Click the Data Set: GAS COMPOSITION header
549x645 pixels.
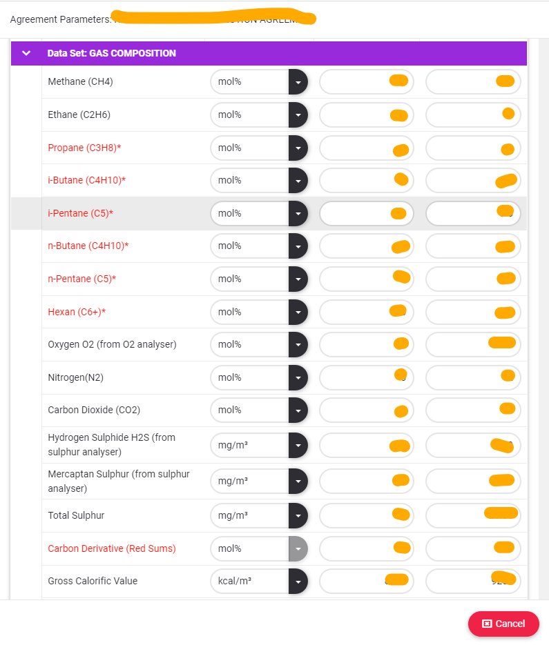coord(111,53)
